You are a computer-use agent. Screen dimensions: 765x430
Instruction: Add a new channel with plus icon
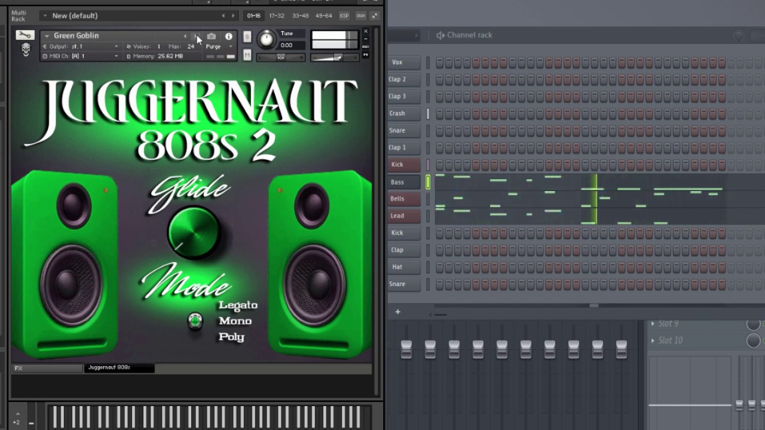[397, 312]
